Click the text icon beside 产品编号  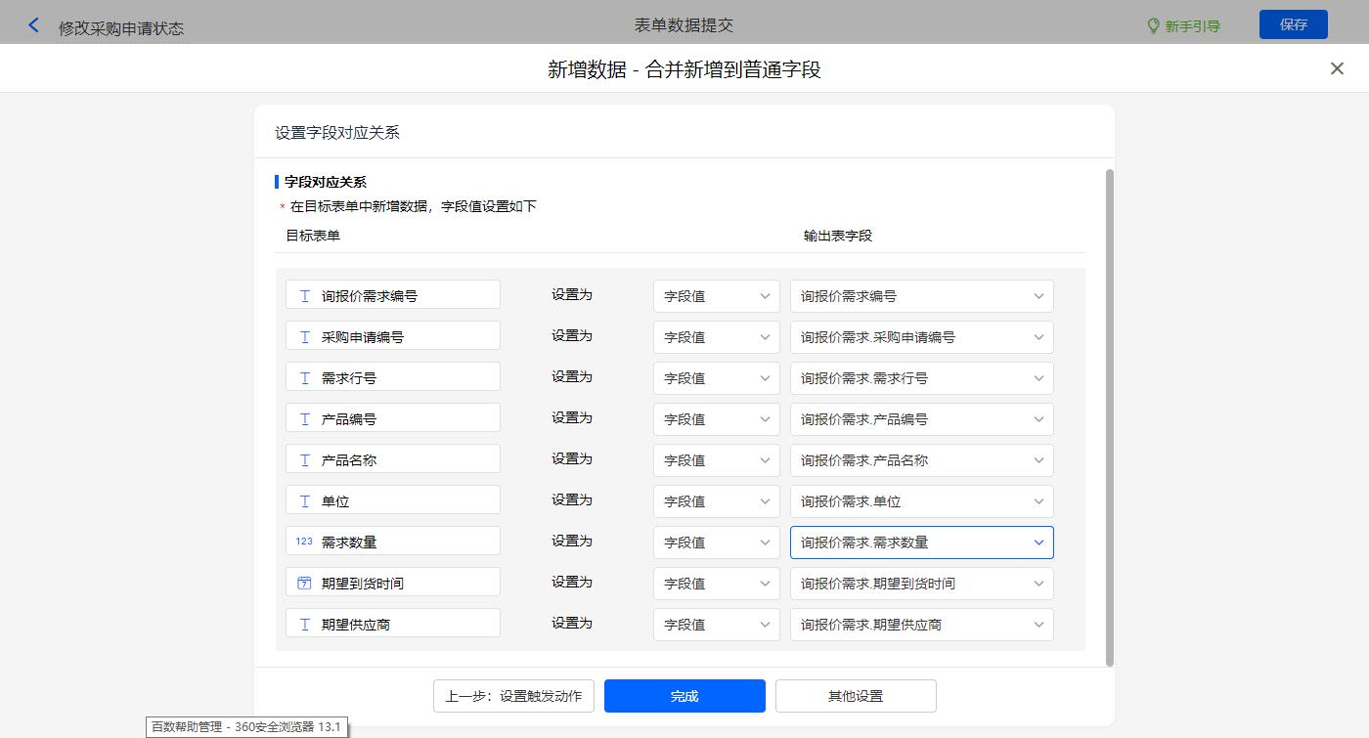[305, 418]
